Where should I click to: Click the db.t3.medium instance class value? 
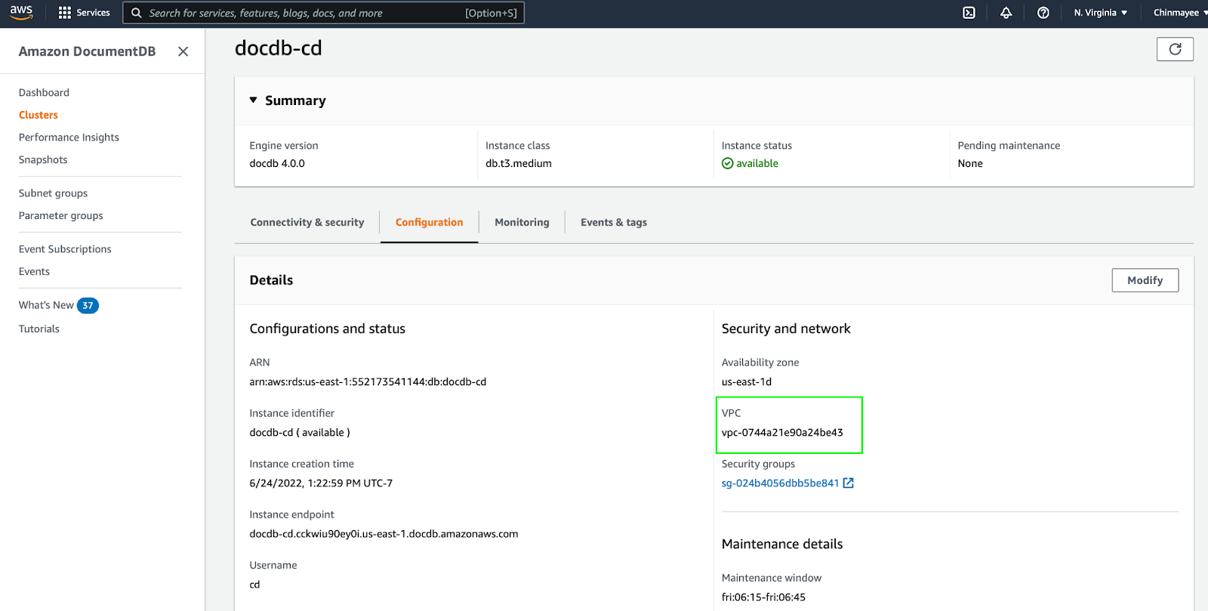(x=519, y=164)
